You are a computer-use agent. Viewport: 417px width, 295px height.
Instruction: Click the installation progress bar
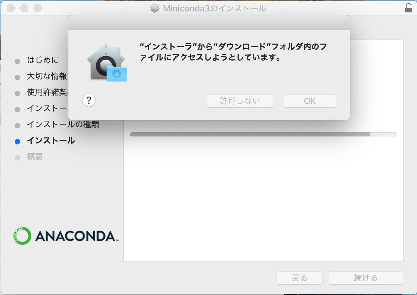263,134
